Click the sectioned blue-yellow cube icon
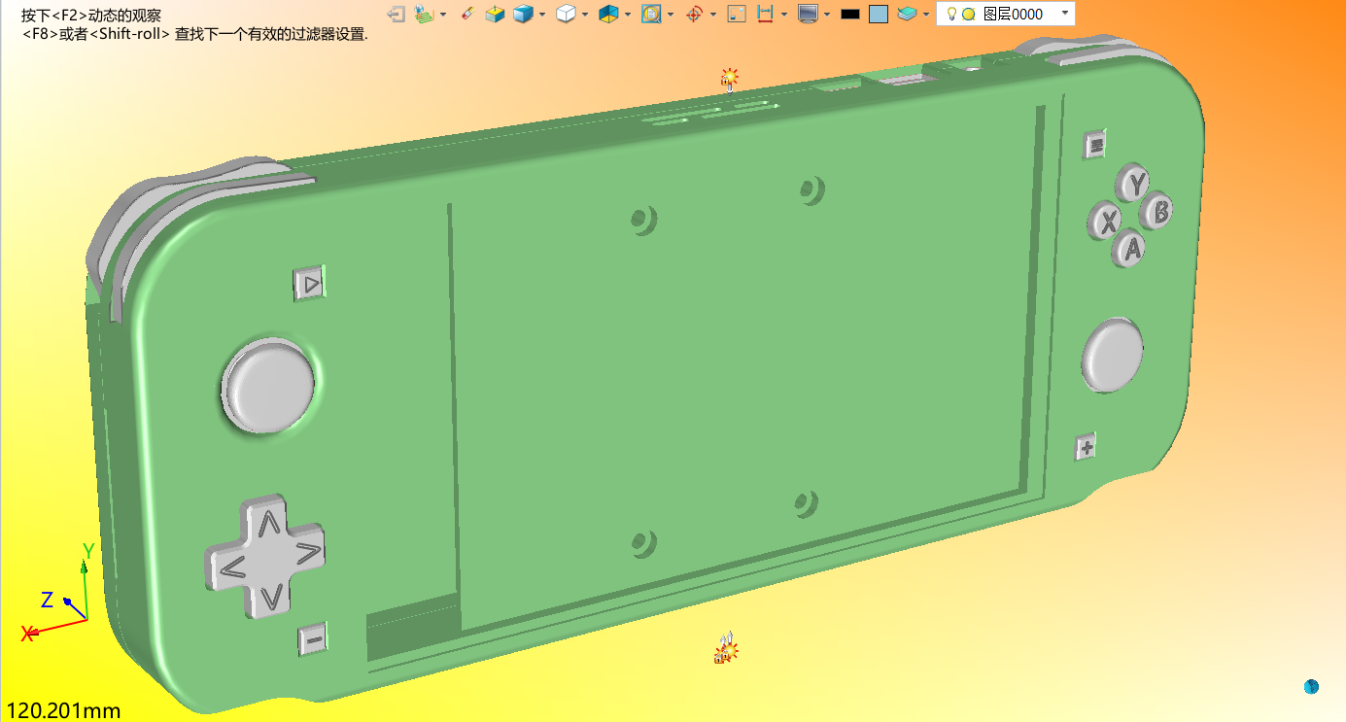The height and width of the screenshot is (722, 1346). 608,14
